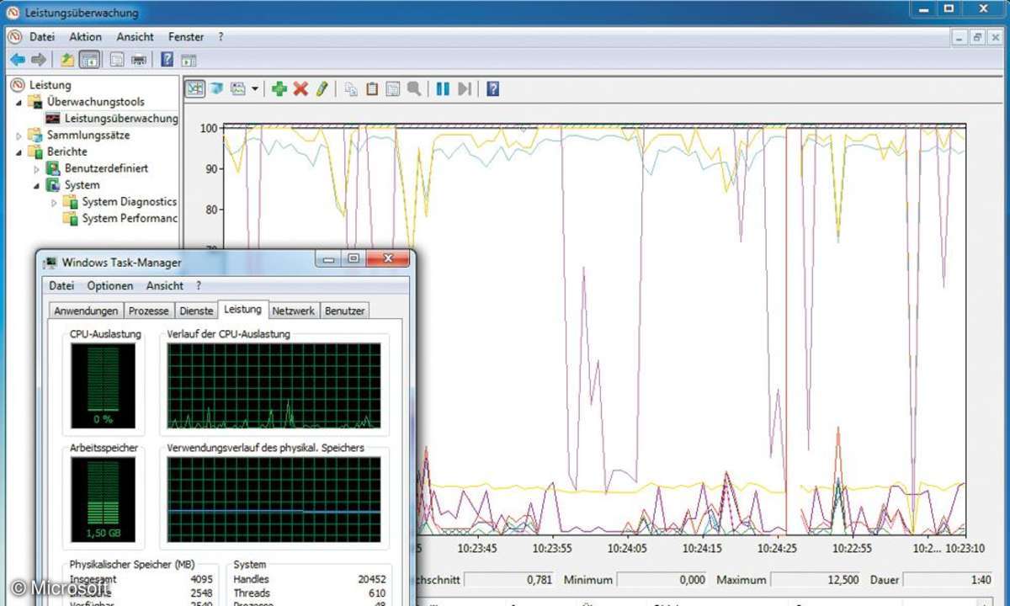Click the zoom magnifier icon
The image size is (1010, 606).
pyautogui.click(x=414, y=88)
